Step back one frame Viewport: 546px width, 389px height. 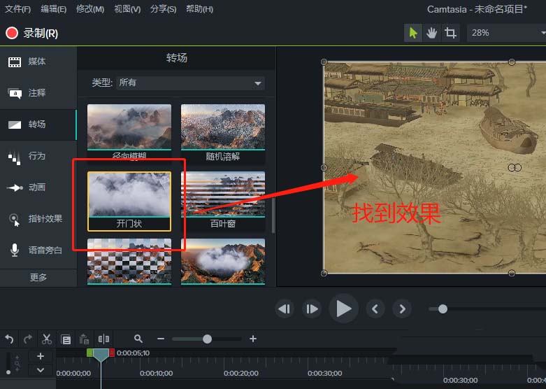pyautogui.click(x=285, y=309)
